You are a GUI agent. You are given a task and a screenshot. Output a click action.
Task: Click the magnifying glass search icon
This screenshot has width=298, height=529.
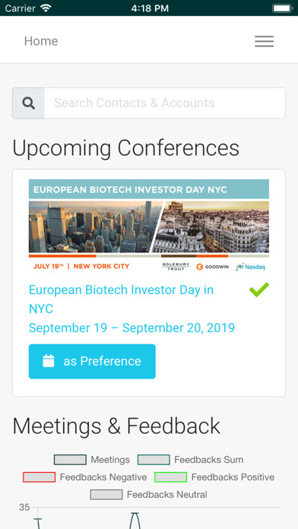[x=29, y=103]
